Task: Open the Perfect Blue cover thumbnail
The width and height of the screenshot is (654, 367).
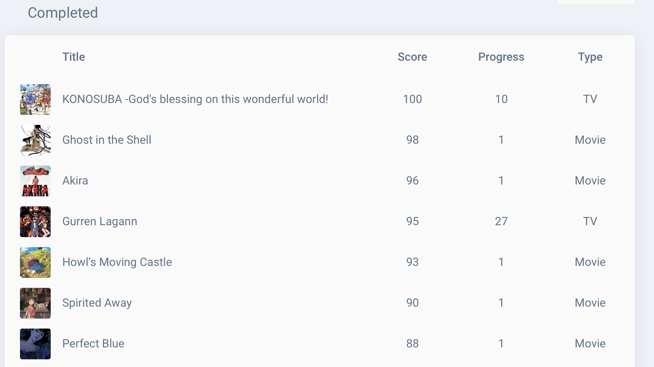Action: pos(35,344)
